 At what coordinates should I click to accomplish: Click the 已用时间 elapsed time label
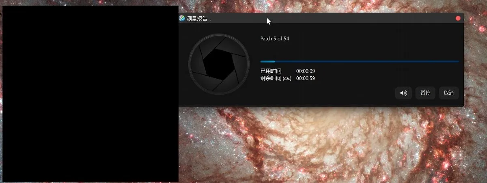(x=271, y=71)
